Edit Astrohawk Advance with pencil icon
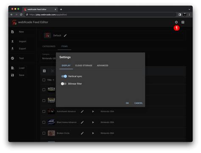 pyautogui.click(x=82, y=111)
